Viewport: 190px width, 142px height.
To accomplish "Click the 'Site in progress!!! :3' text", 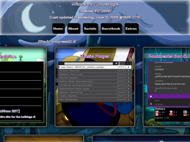I will coord(57,41).
